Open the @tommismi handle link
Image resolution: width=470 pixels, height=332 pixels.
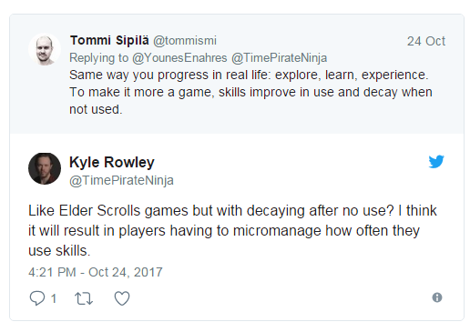click(x=185, y=41)
